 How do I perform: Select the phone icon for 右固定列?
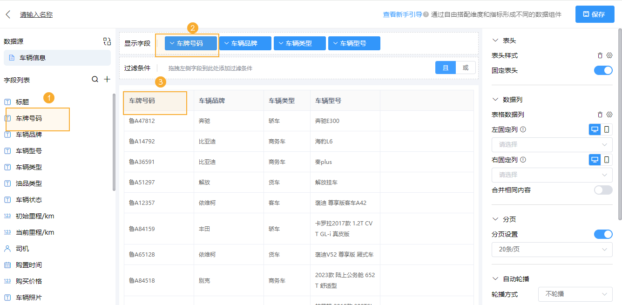point(607,160)
